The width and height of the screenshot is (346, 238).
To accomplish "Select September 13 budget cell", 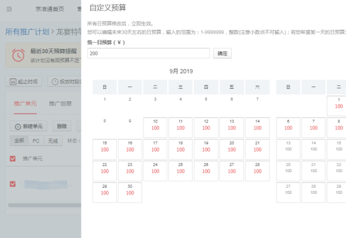I will 232,127.
